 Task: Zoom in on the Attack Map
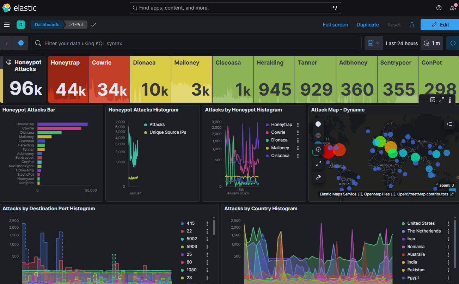(x=318, y=124)
